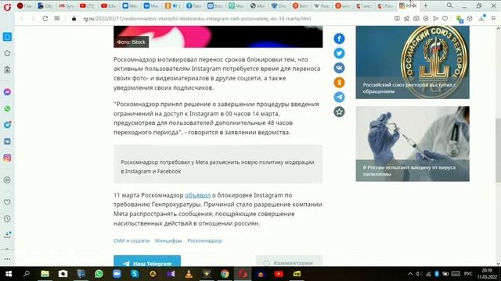The width and height of the screenshot is (501, 281).
Task: Open VLC from the taskbar
Action: (x=189, y=274)
